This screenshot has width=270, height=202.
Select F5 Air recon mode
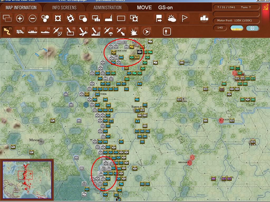pyautogui.click(x=58, y=31)
